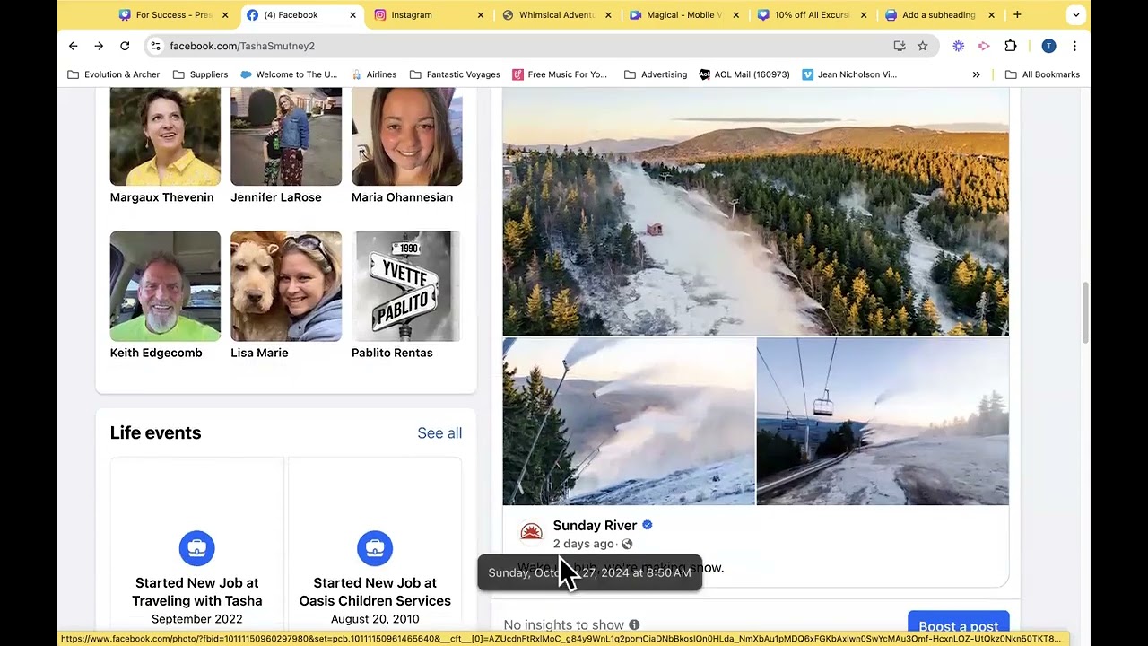Open the Airlines bookmark
The height and width of the screenshot is (646, 1148).
(374, 74)
